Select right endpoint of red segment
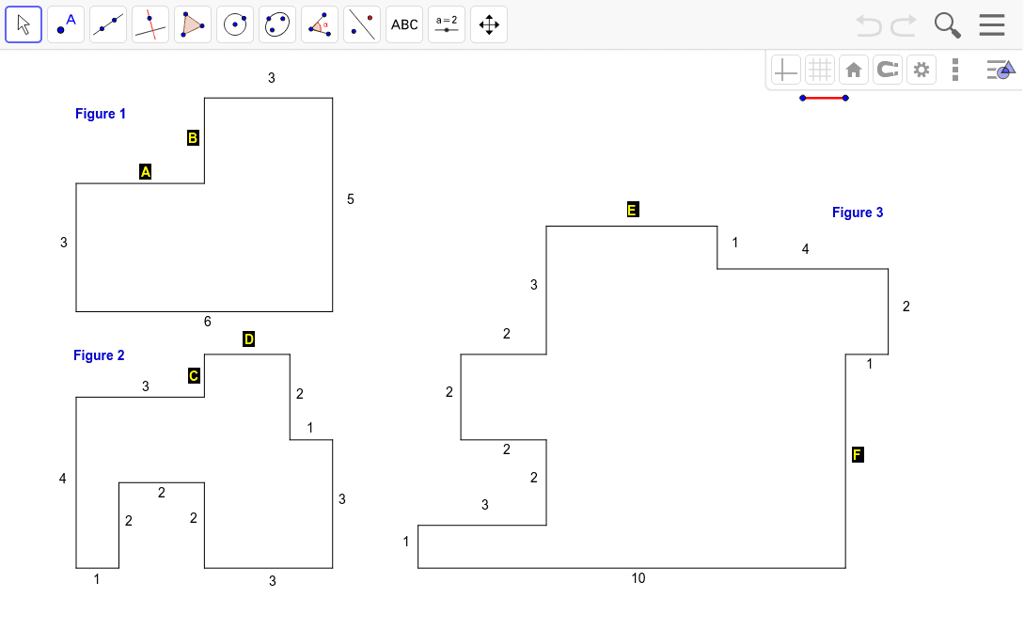This screenshot has height=630, width=1024. (845, 98)
